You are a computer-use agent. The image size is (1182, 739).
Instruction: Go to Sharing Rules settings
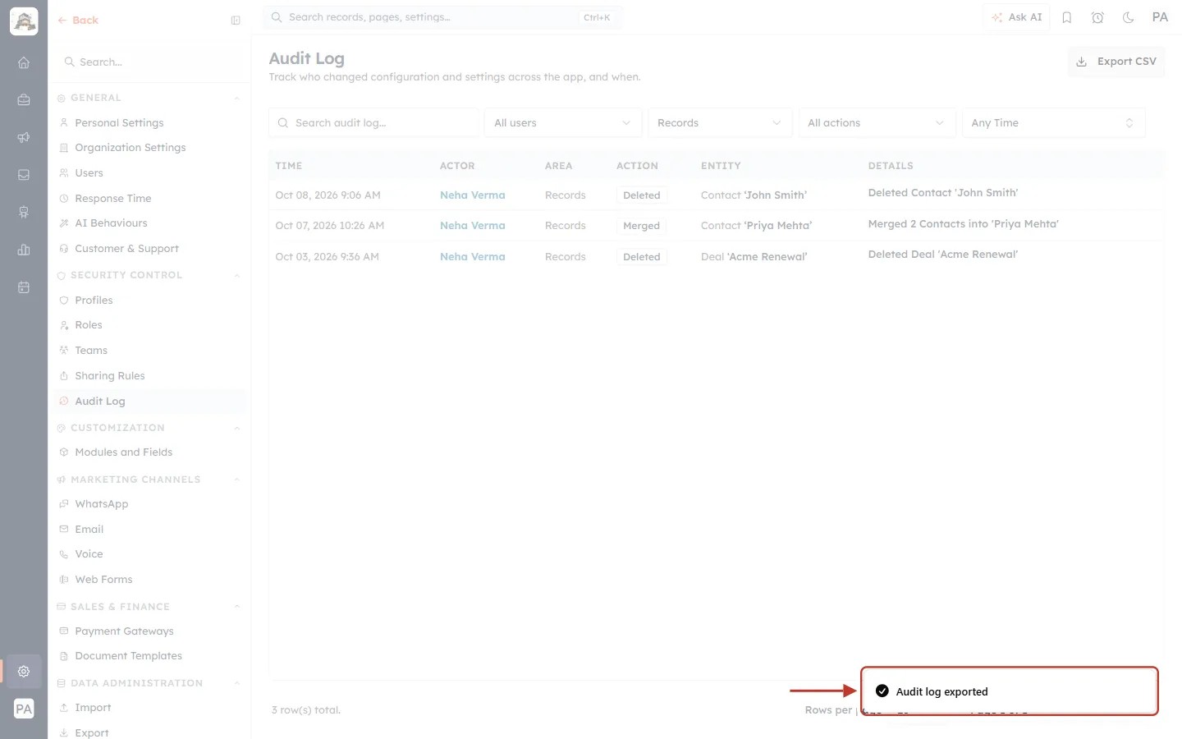109,376
